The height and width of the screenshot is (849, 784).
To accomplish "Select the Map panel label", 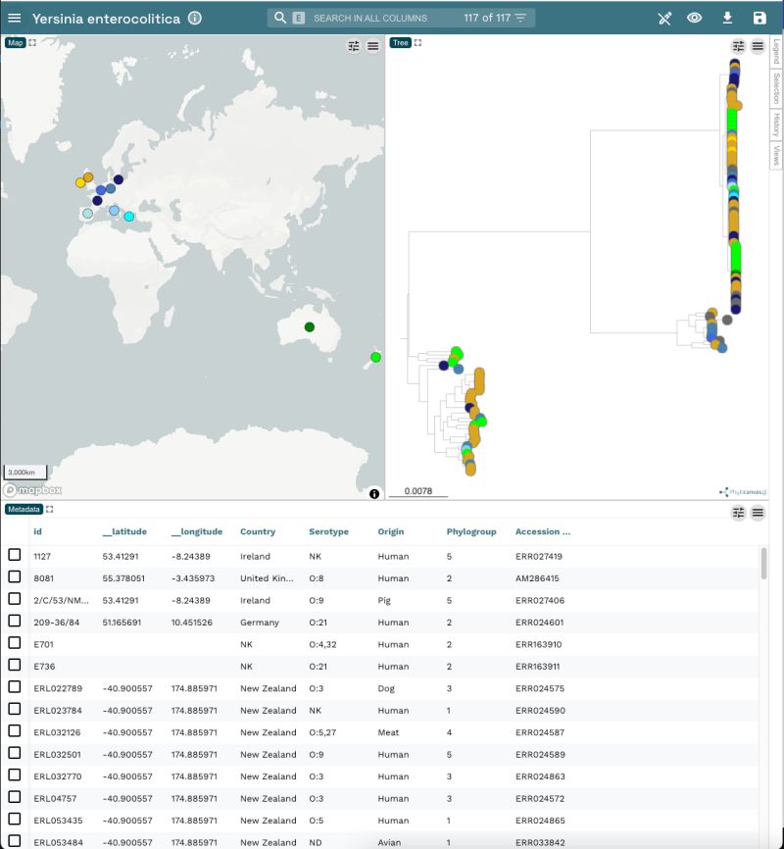I will tap(15, 43).
